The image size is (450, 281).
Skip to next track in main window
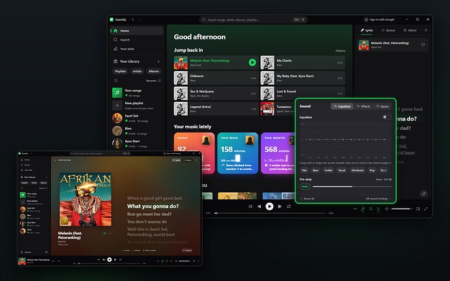[280, 207]
